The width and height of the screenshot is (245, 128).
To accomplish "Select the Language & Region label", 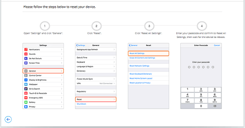I will point(85,66).
